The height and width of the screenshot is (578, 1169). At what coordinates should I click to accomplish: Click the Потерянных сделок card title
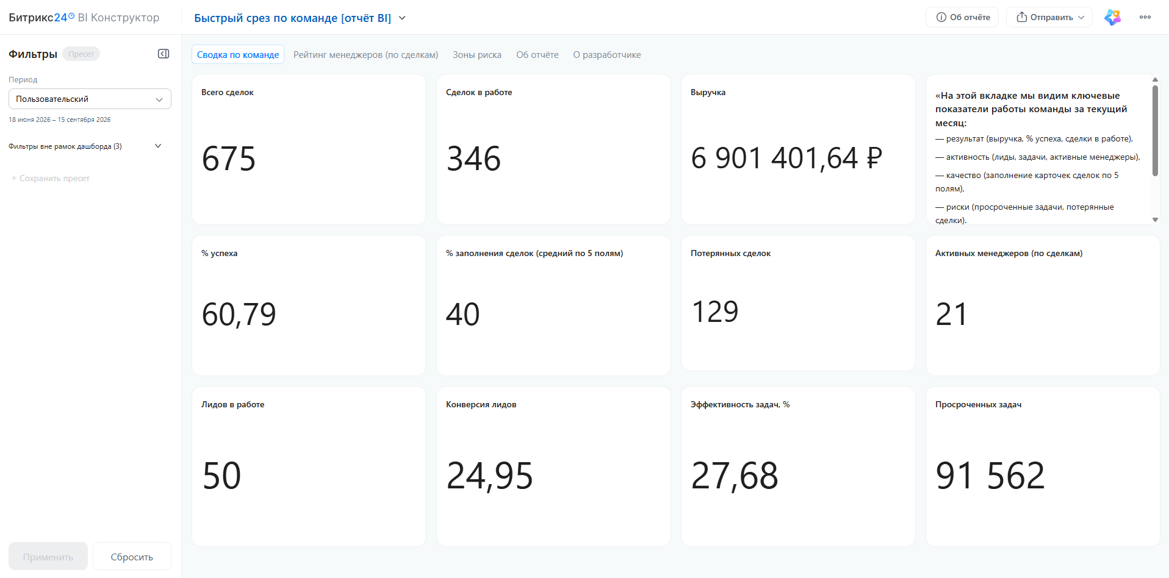click(x=730, y=253)
